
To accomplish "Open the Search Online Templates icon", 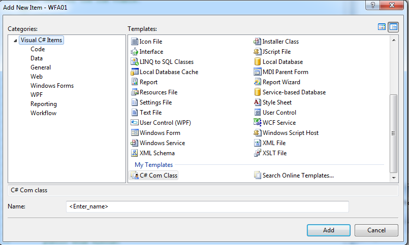I will [257, 176].
